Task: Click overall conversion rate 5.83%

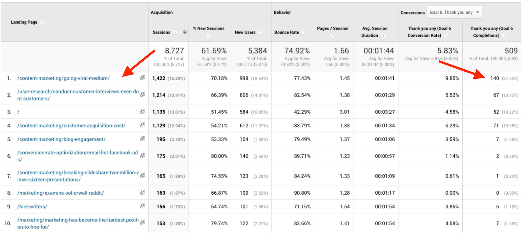Action: pos(448,51)
